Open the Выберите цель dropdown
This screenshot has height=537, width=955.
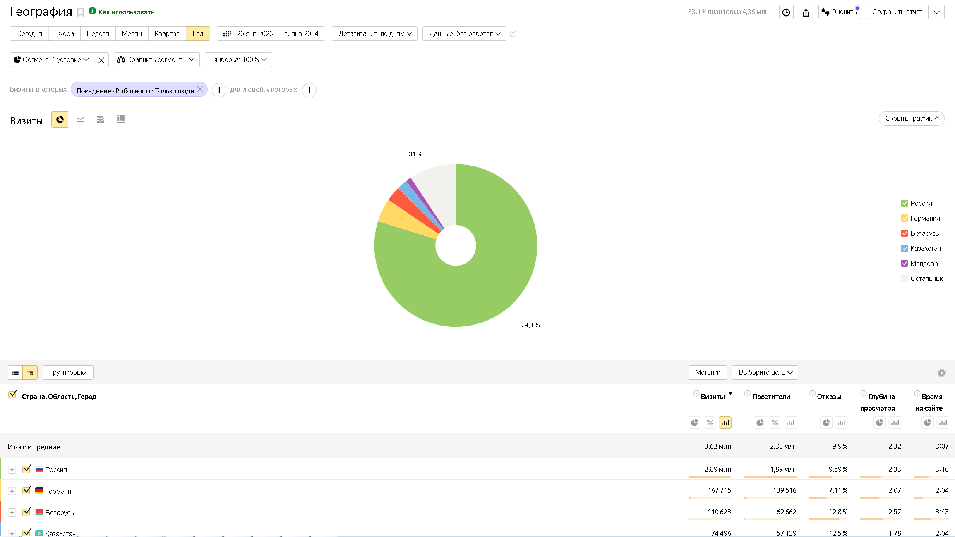click(765, 373)
